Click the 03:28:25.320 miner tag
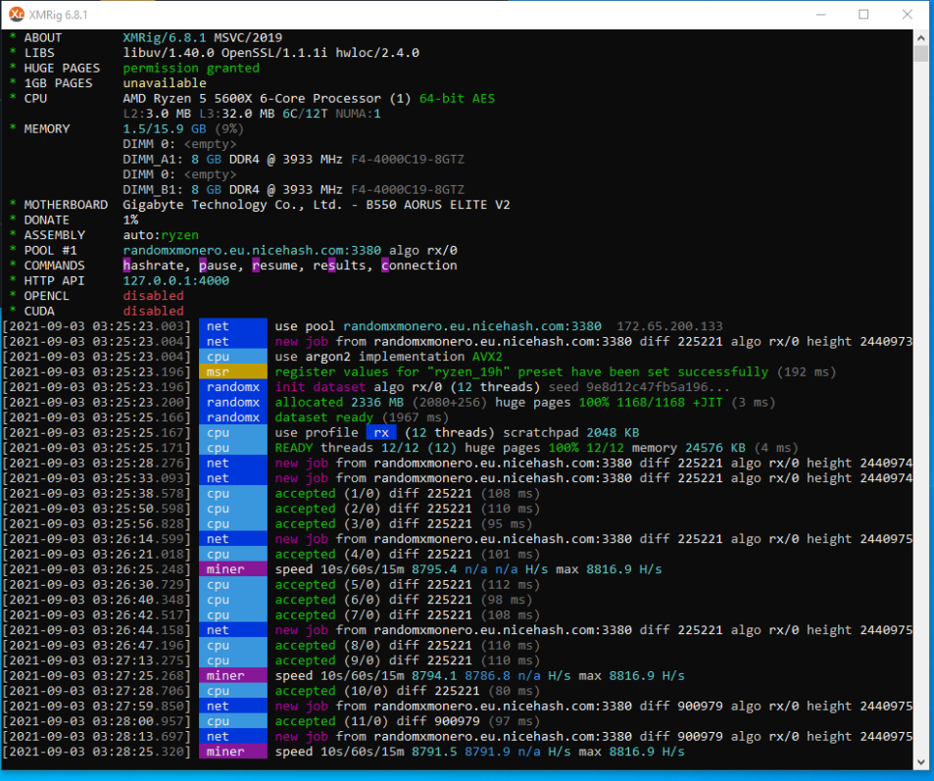The height and width of the screenshot is (781, 934). pyautogui.click(x=233, y=752)
